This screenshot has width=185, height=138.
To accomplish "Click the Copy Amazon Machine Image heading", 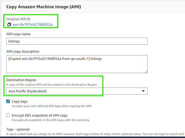I will pos(43,6).
